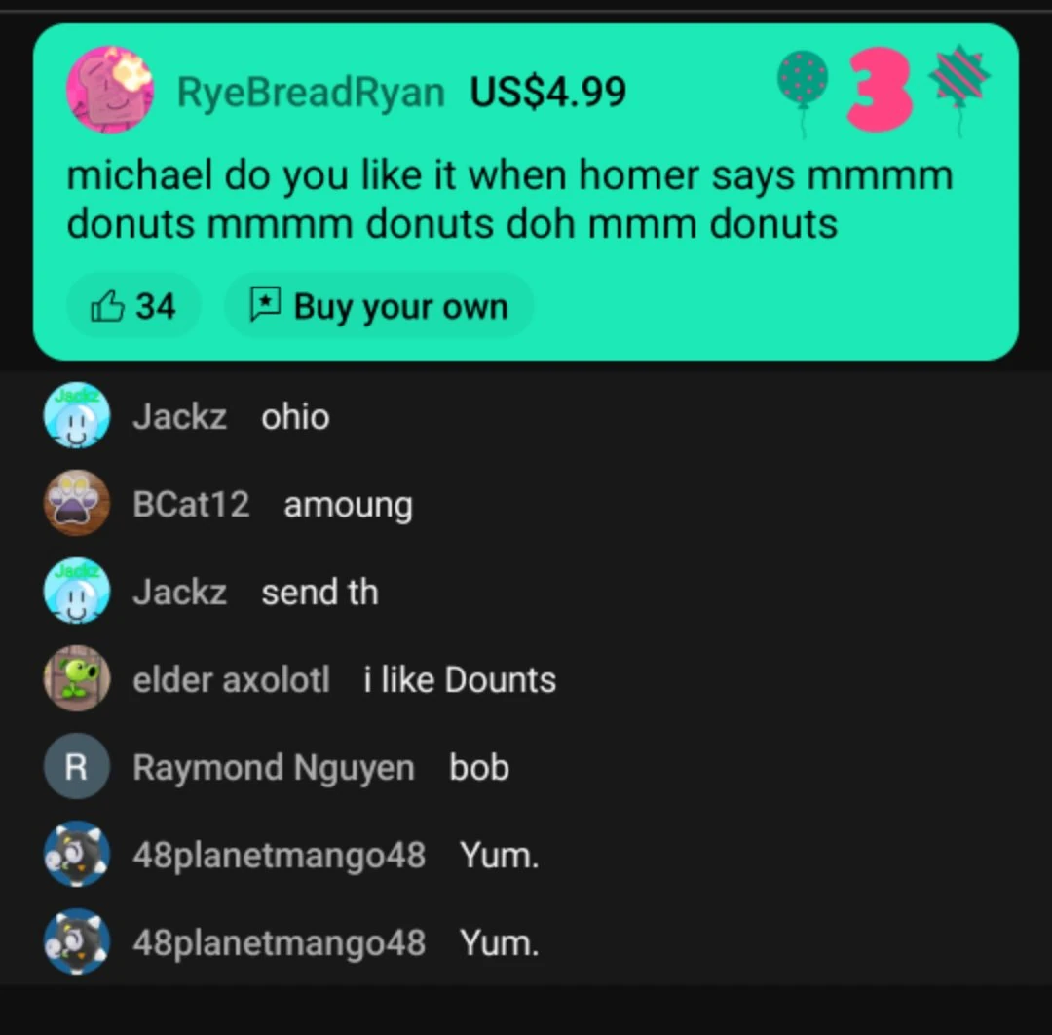Viewport: 1052px width, 1035px height.
Task: Open Jackz avatar beside 'send th'
Action: (77, 591)
